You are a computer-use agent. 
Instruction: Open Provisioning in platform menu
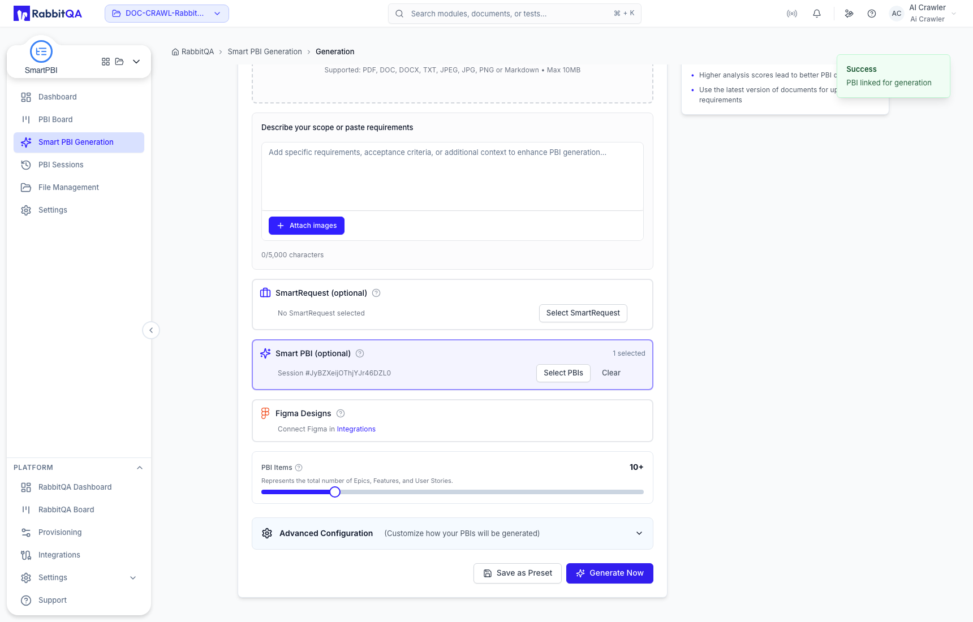pos(79,532)
